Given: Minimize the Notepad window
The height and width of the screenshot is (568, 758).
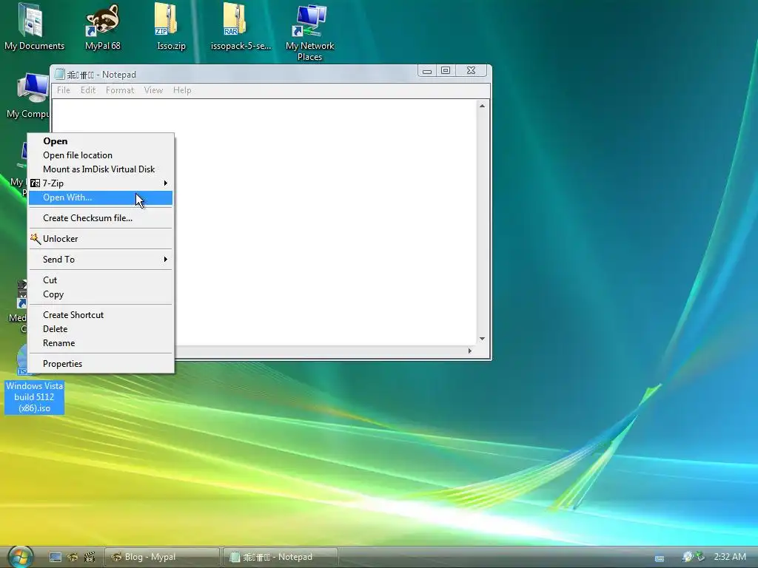Looking at the screenshot, I should coord(427,71).
